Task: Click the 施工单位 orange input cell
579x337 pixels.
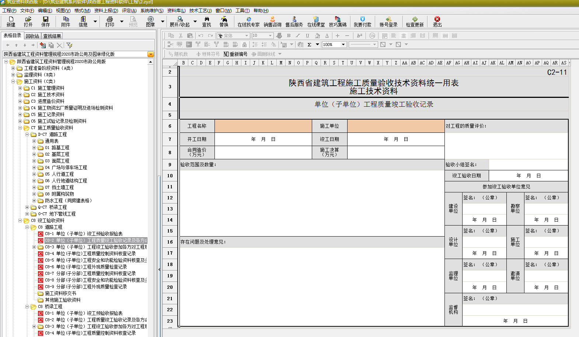Action: (x=396, y=126)
